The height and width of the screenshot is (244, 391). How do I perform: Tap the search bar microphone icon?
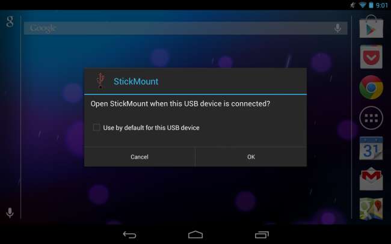[337, 28]
